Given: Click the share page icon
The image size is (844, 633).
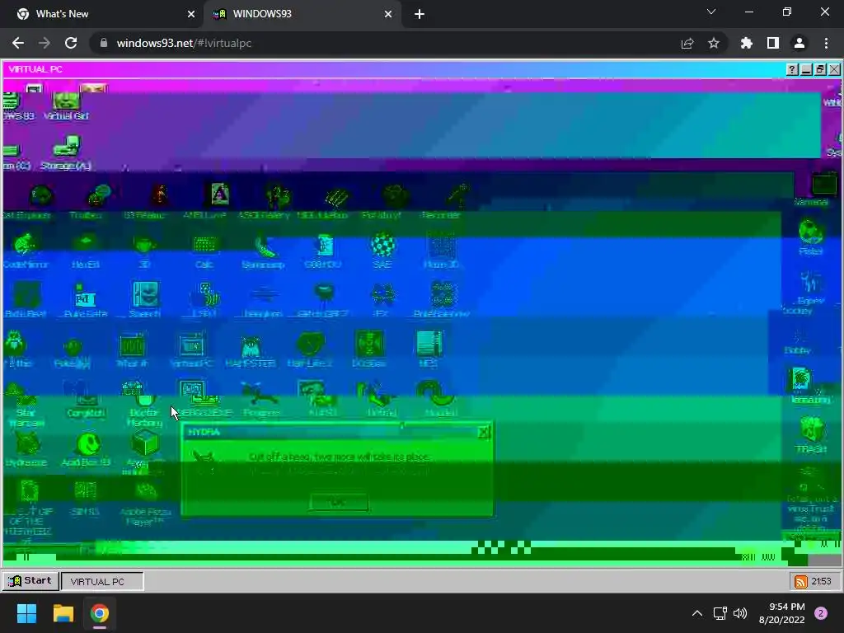Looking at the screenshot, I should click(x=687, y=43).
